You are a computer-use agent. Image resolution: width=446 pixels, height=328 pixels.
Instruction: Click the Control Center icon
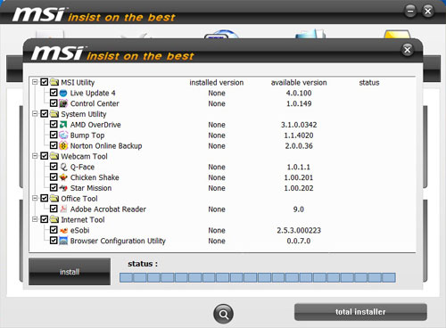tap(63, 103)
